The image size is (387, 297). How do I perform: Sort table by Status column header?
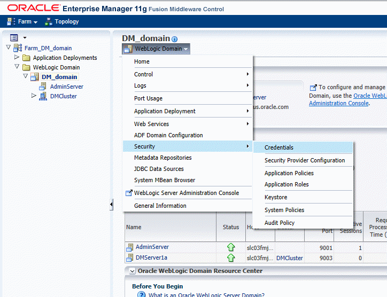pyautogui.click(x=231, y=227)
